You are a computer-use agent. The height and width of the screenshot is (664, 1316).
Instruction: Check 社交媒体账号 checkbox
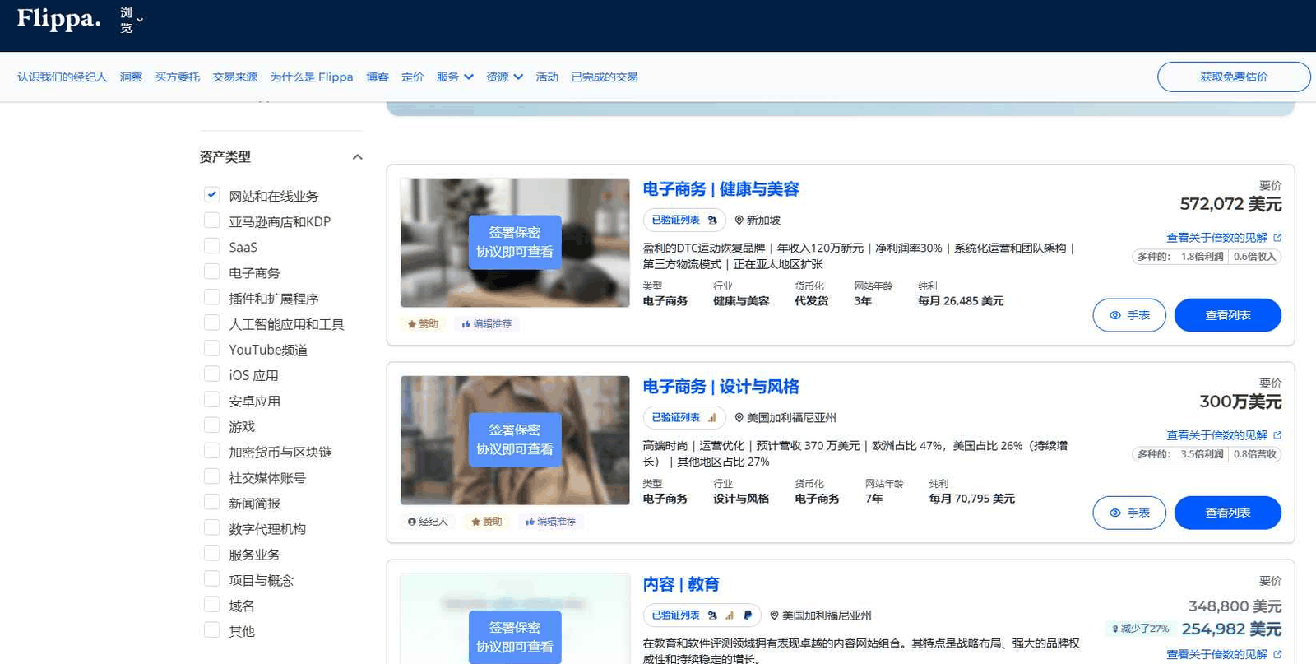point(211,476)
